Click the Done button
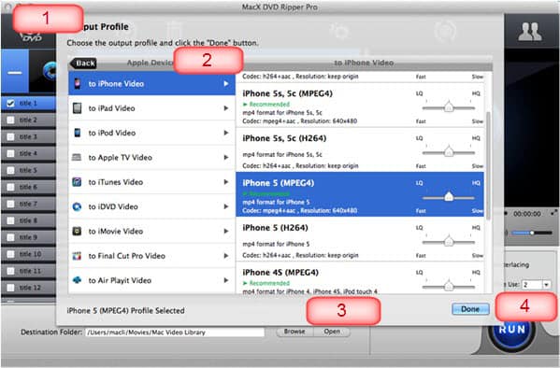The height and width of the screenshot is (368, 560). tap(470, 309)
